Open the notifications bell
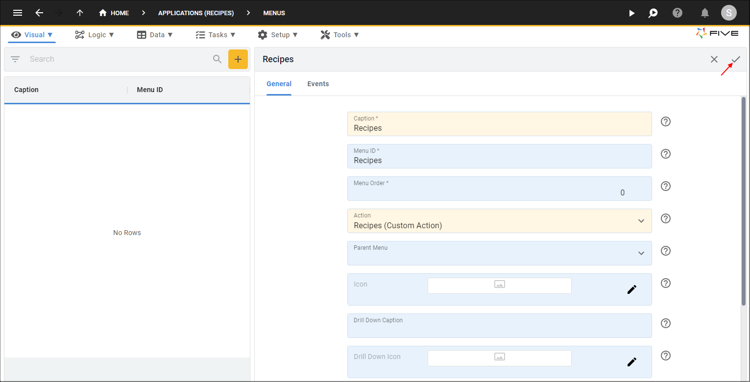The width and height of the screenshot is (750, 382). pyautogui.click(x=705, y=13)
